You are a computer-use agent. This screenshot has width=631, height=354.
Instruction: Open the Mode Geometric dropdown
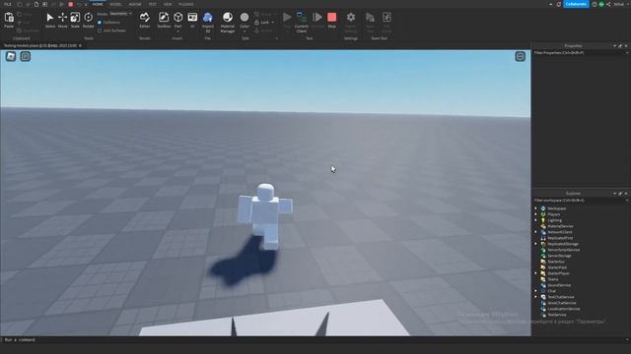tap(120, 14)
